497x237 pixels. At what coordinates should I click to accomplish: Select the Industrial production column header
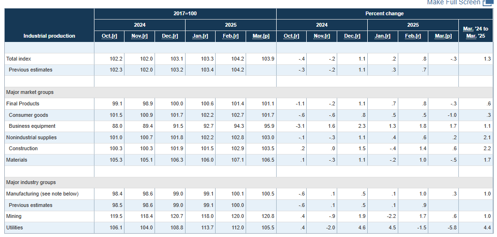49,36
